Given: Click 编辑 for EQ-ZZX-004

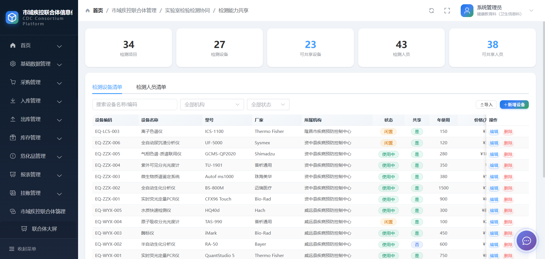Looking at the screenshot, I should click(494, 165).
